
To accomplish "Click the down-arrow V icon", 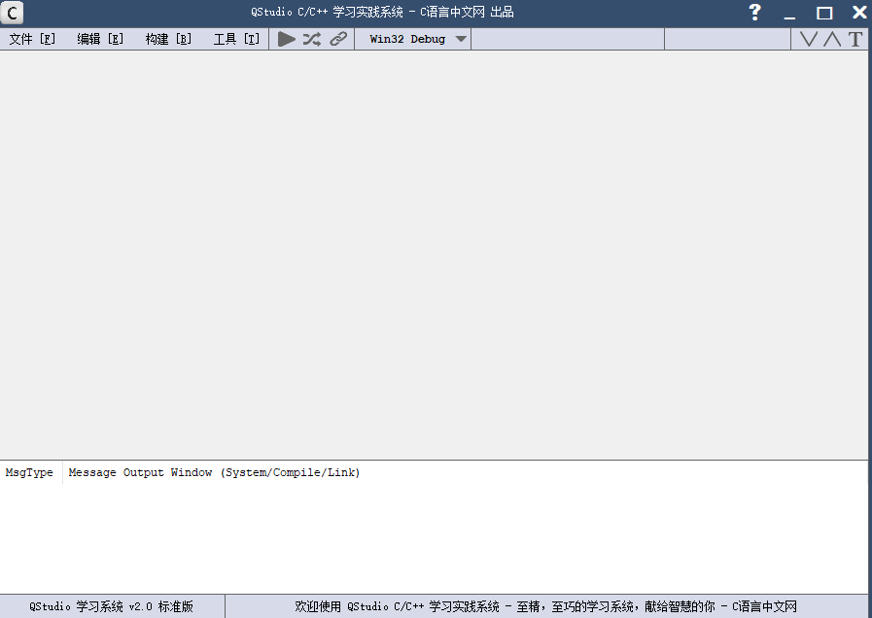I will pos(809,39).
